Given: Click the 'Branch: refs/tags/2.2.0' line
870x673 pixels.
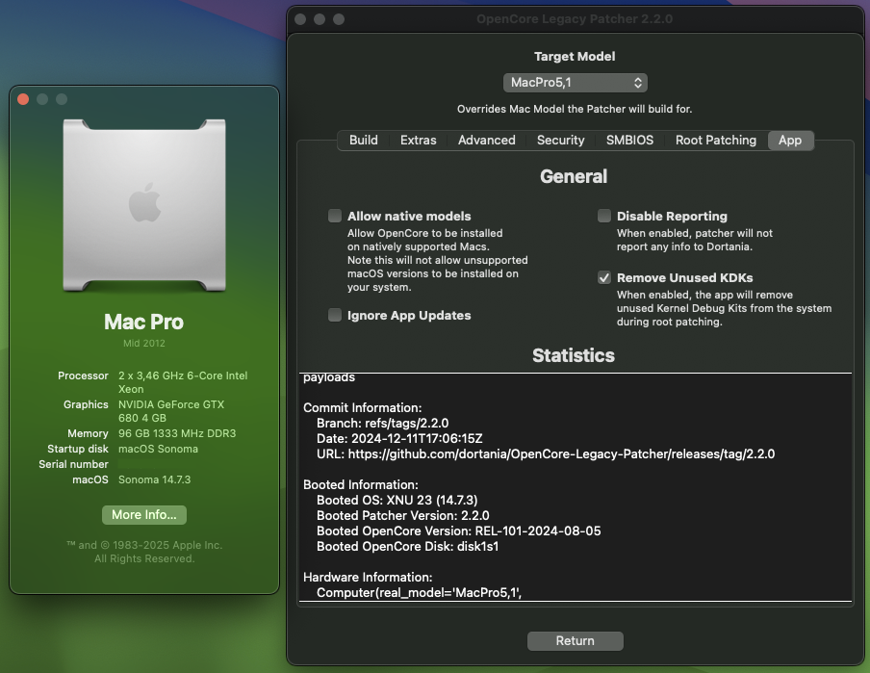Looking at the screenshot, I should pyautogui.click(x=382, y=423).
